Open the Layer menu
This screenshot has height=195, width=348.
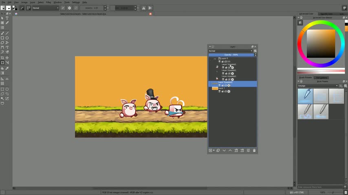(x=33, y=2)
